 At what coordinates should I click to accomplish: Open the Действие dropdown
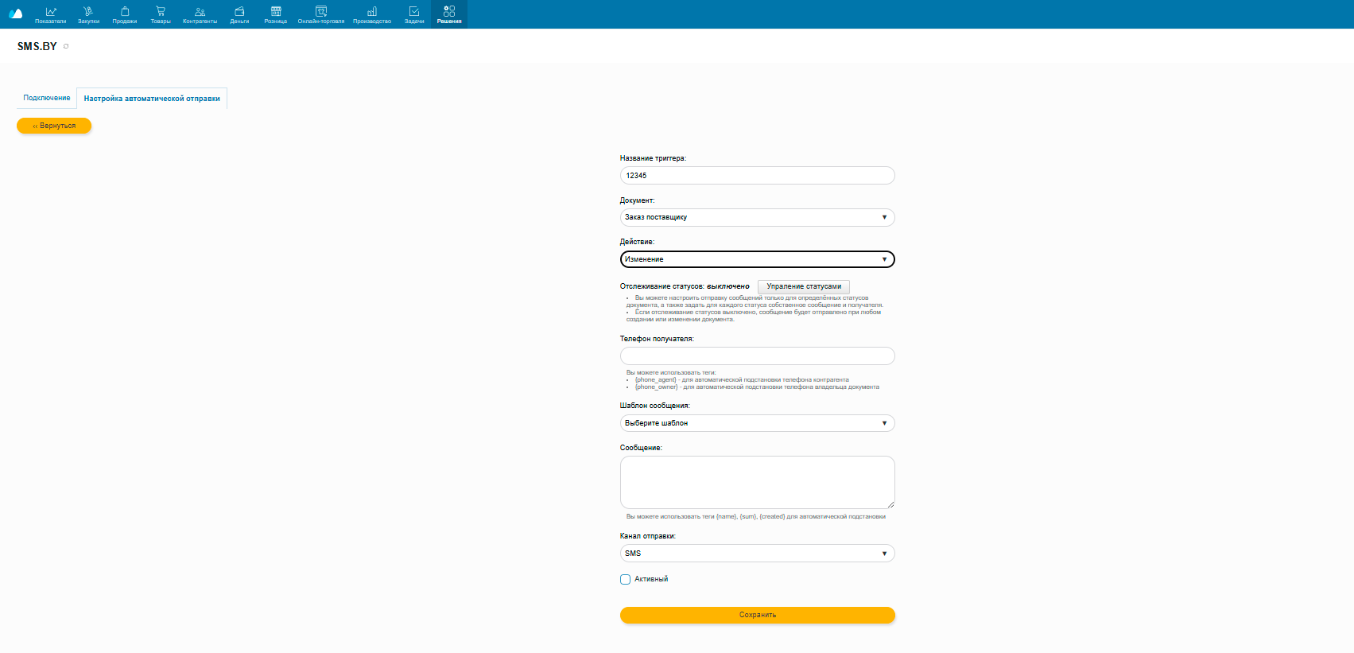pyautogui.click(x=757, y=259)
